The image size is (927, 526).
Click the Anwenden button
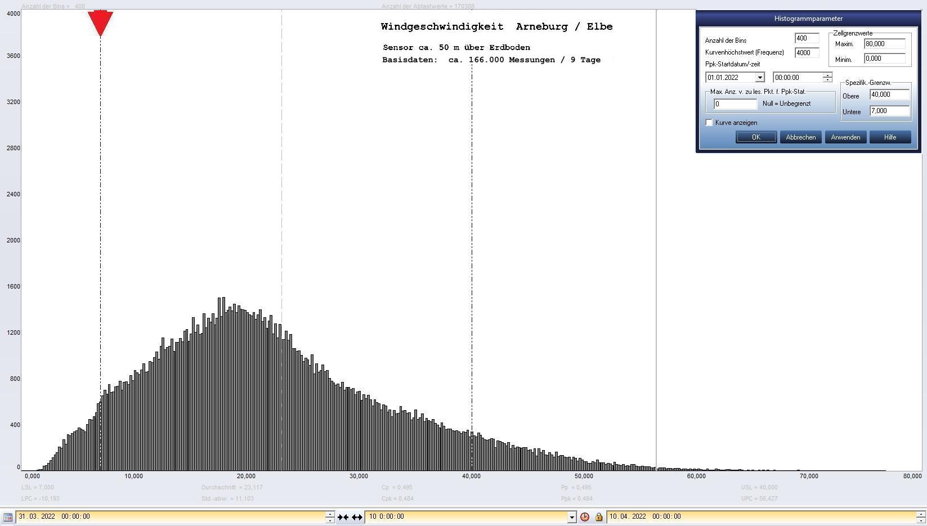point(845,137)
